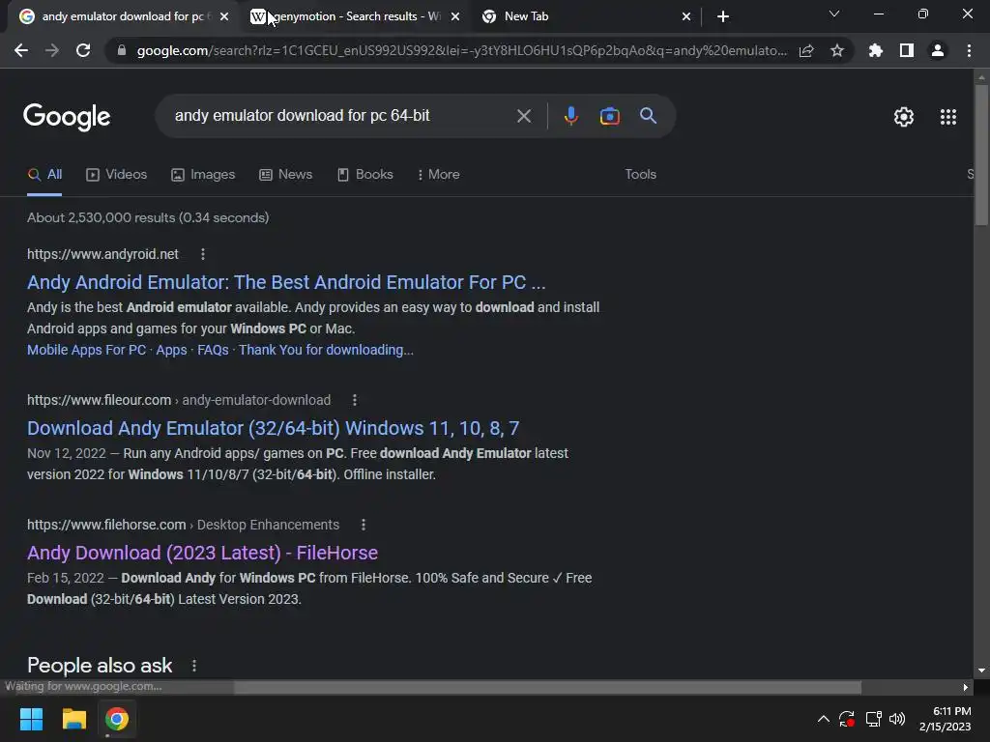Click the scrollbar down arrow
The image size is (990, 742).
pos(981,671)
